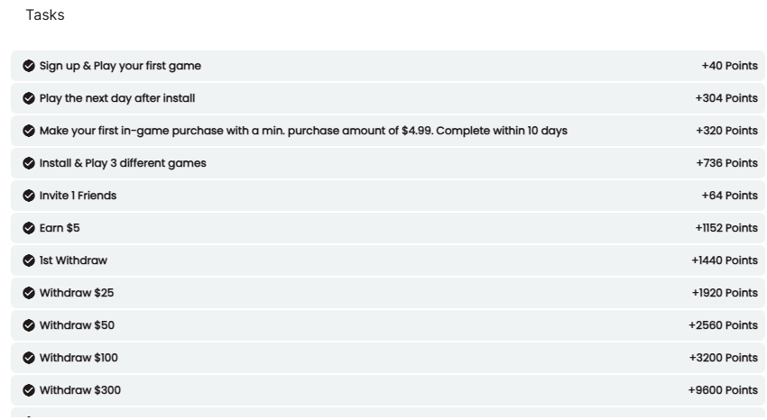
Task: Select the Invite 1 Friends task text
Action: 78,196
